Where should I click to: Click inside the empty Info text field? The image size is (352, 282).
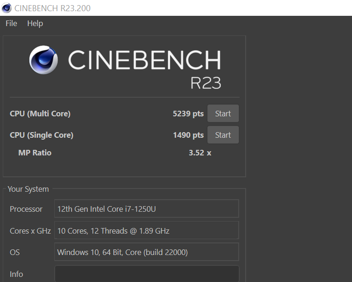[146, 274]
